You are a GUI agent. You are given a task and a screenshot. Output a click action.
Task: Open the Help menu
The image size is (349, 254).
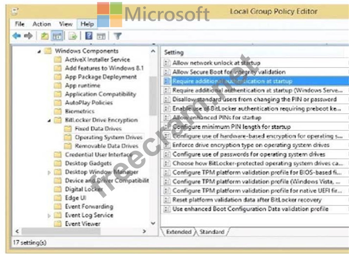(87, 24)
